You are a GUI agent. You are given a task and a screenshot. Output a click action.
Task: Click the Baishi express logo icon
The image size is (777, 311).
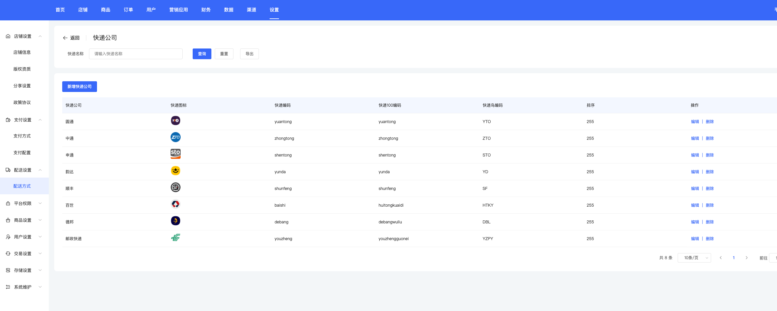tap(175, 204)
